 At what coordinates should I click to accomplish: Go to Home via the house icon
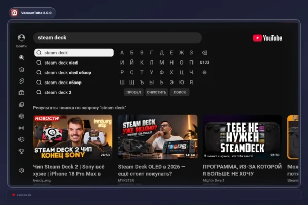pos(22,69)
